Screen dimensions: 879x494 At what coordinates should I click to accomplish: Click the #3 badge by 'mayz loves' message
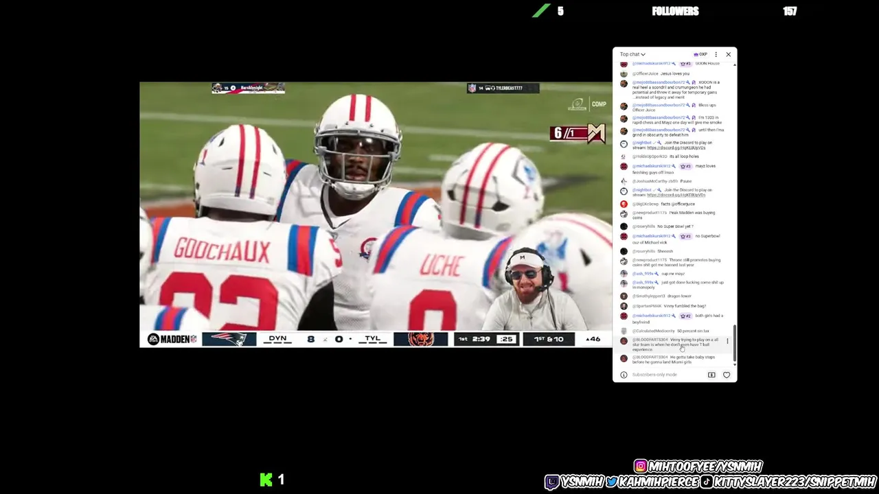685,166
